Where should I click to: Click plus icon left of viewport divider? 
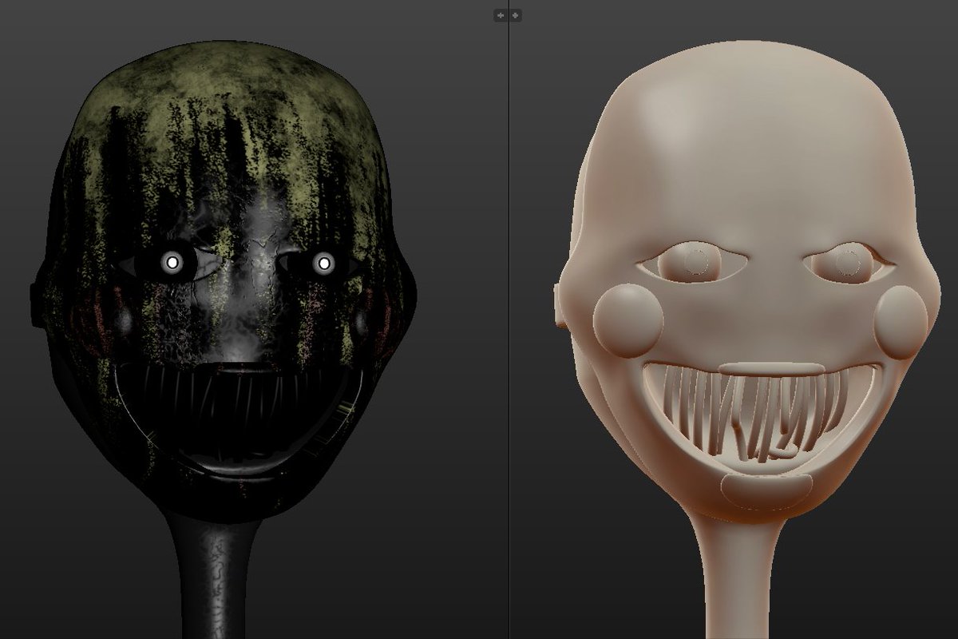501,15
